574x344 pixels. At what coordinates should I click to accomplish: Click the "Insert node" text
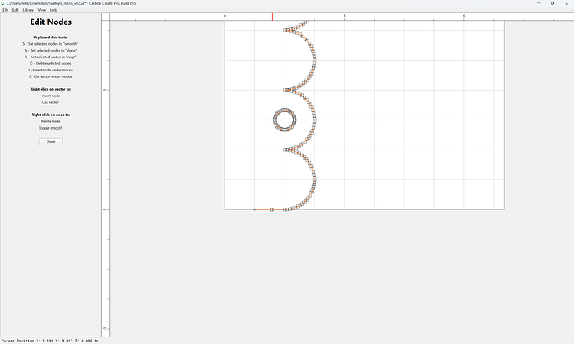(x=51, y=96)
